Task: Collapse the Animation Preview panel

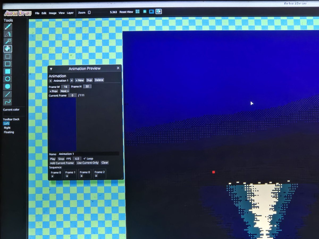Action: (51, 69)
